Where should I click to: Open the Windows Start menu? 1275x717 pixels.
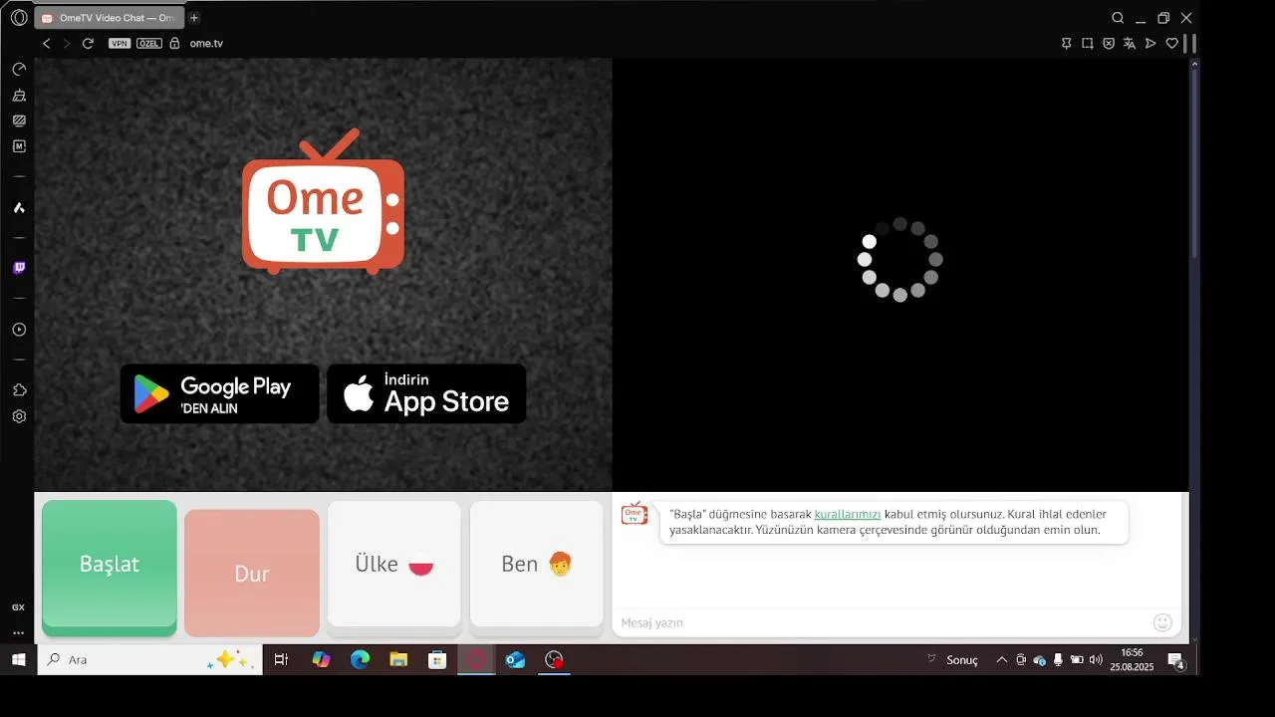[18, 659]
